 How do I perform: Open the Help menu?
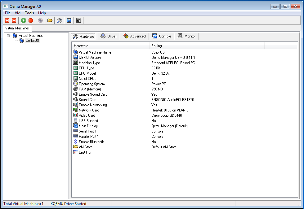42,13
